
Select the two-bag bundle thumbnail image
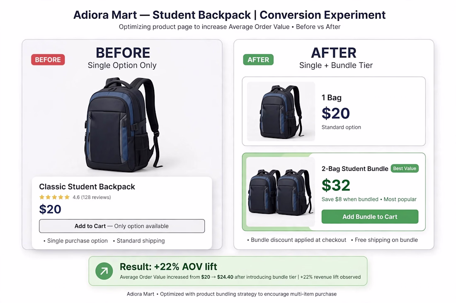point(281,192)
